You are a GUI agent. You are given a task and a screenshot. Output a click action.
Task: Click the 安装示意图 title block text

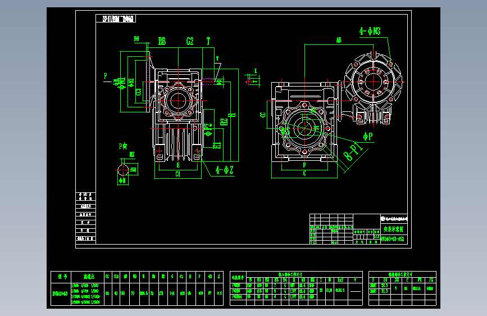point(393,229)
